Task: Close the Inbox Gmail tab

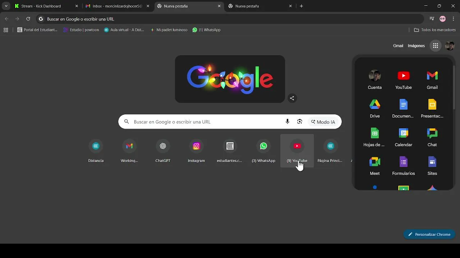Action: pyautogui.click(x=148, y=6)
